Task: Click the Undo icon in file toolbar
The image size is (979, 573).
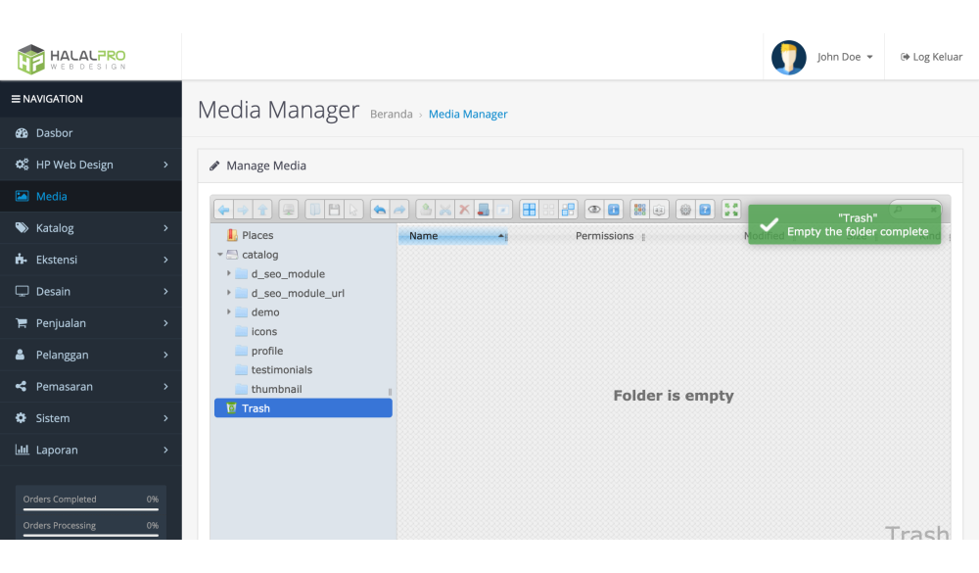Action: (x=380, y=210)
